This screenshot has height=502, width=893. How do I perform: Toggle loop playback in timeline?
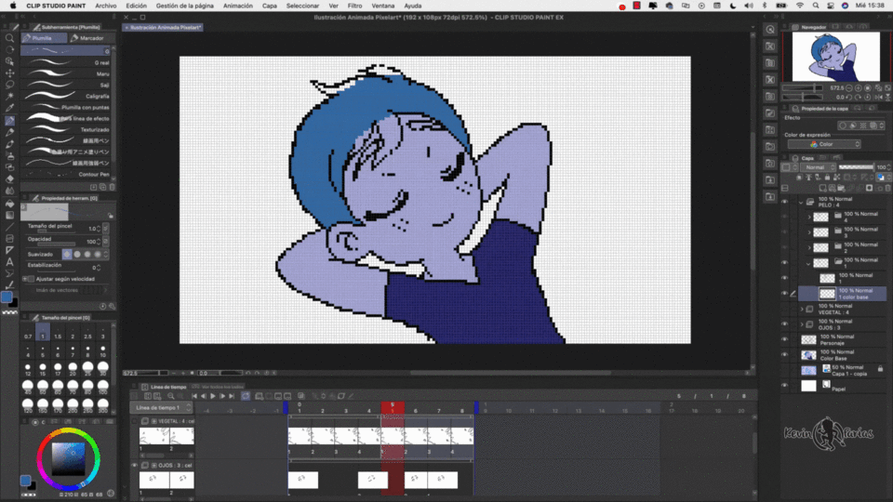[x=246, y=396]
